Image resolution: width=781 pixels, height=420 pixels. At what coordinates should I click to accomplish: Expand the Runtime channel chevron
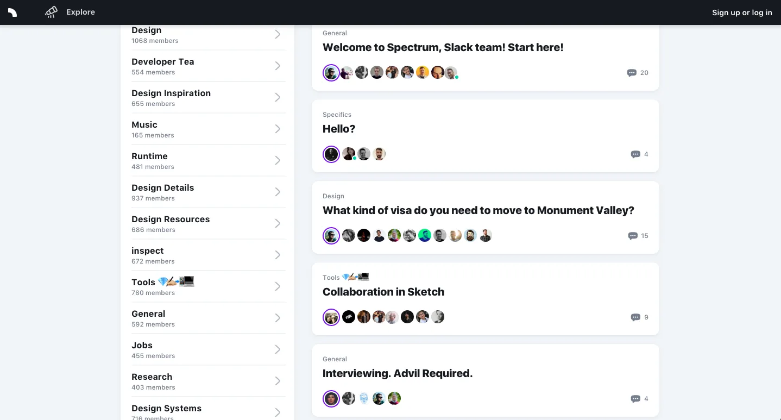tap(278, 160)
